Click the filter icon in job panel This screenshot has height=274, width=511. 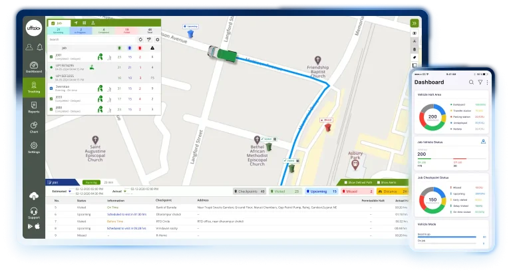[148, 39]
